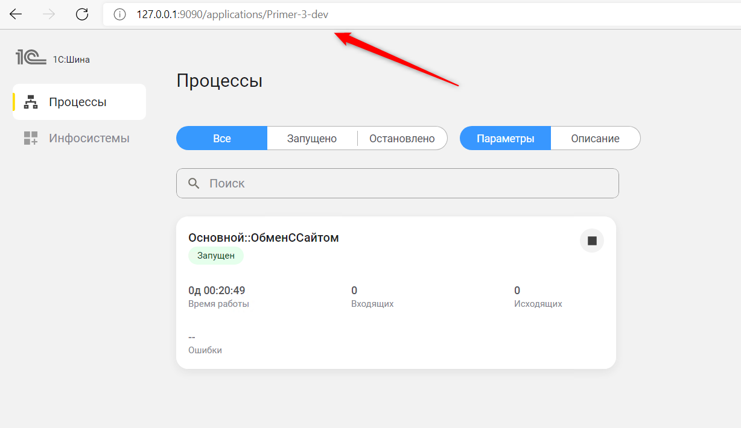Filter processes by Остановлено
The height and width of the screenshot is (428, 741).
point(402,138)
